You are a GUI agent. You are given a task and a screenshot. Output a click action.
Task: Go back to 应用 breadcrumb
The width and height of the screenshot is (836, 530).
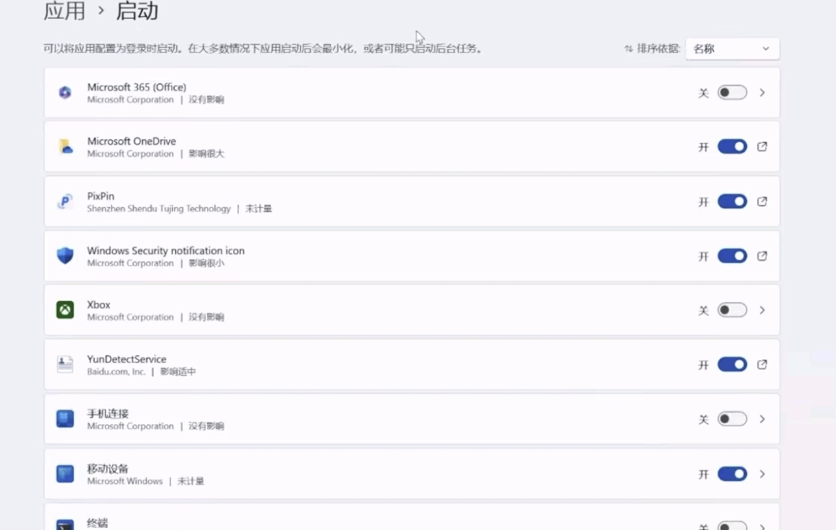65,11
